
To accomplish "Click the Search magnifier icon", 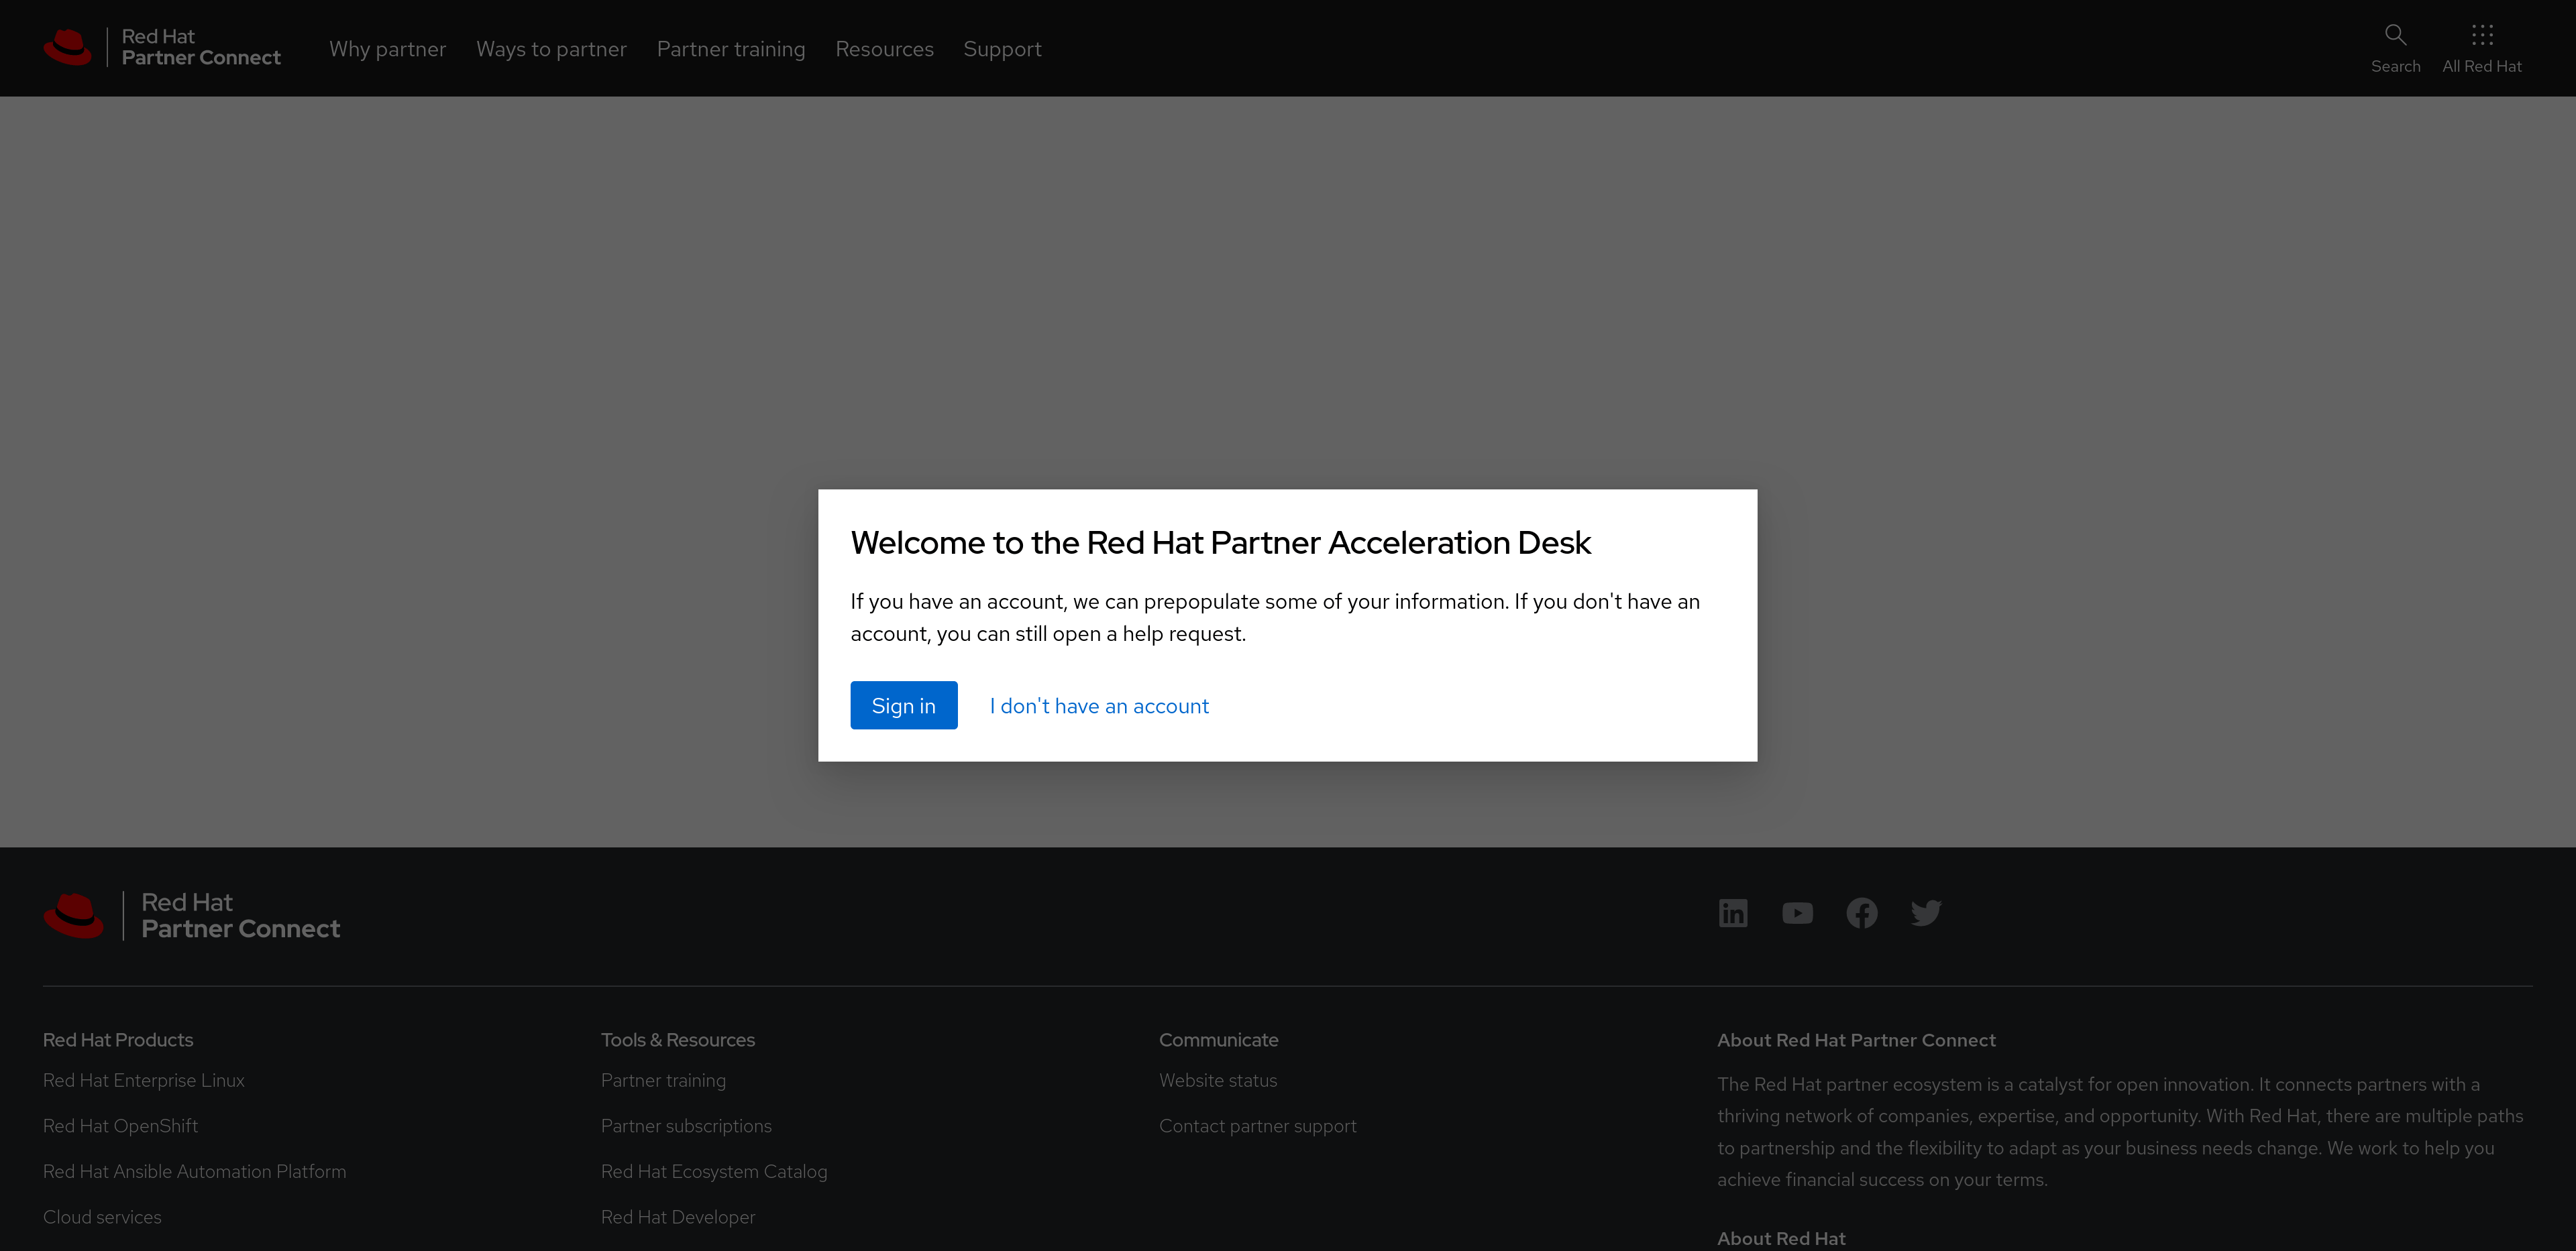I will 2395,36.
